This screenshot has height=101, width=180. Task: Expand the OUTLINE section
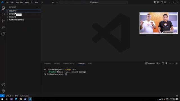point(24,14)
